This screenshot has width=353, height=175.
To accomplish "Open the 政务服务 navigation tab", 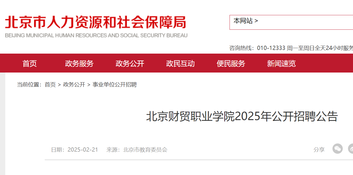I will click(79, 63).
